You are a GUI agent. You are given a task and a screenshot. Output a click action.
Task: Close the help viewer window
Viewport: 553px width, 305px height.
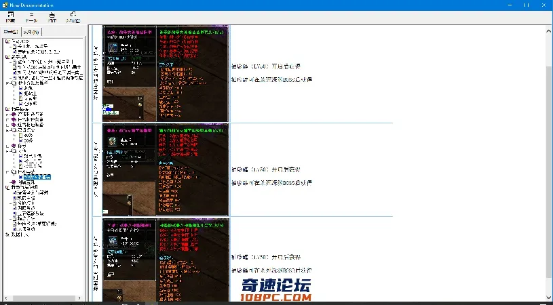pos(544,5)
